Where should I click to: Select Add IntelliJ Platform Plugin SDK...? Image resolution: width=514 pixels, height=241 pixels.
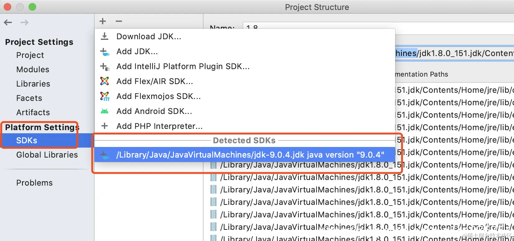point(245,66)
